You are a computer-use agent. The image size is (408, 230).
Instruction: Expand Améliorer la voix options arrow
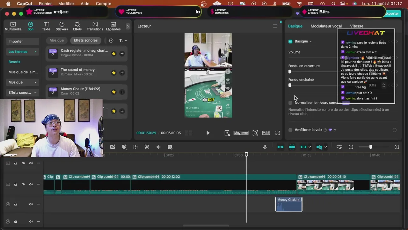click(x=335, y=130)
